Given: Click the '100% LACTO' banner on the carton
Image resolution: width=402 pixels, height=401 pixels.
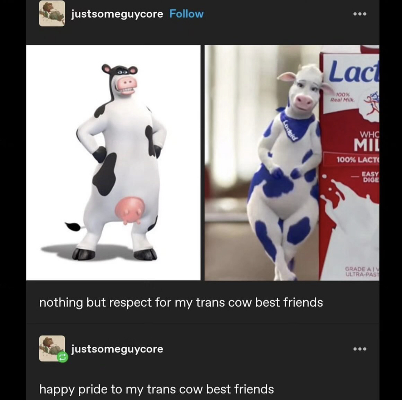Looking at the screenshot, I should pyautogui.click(x=357, y=160).
